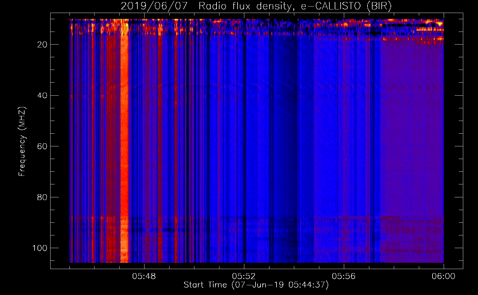Click the plot title '2019/06/07 Radio flux density, e-CALLISTO (BIR)'
Image resolution: width=478 pixels, height=295 pixels.
256,6
